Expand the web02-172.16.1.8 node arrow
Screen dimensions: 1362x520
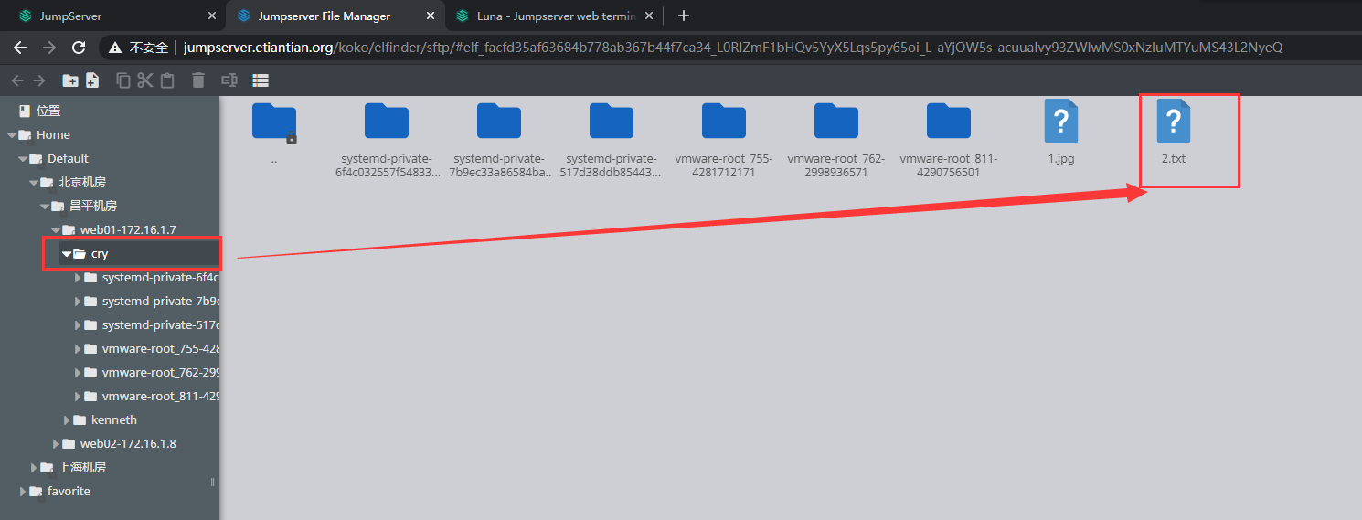56,444
